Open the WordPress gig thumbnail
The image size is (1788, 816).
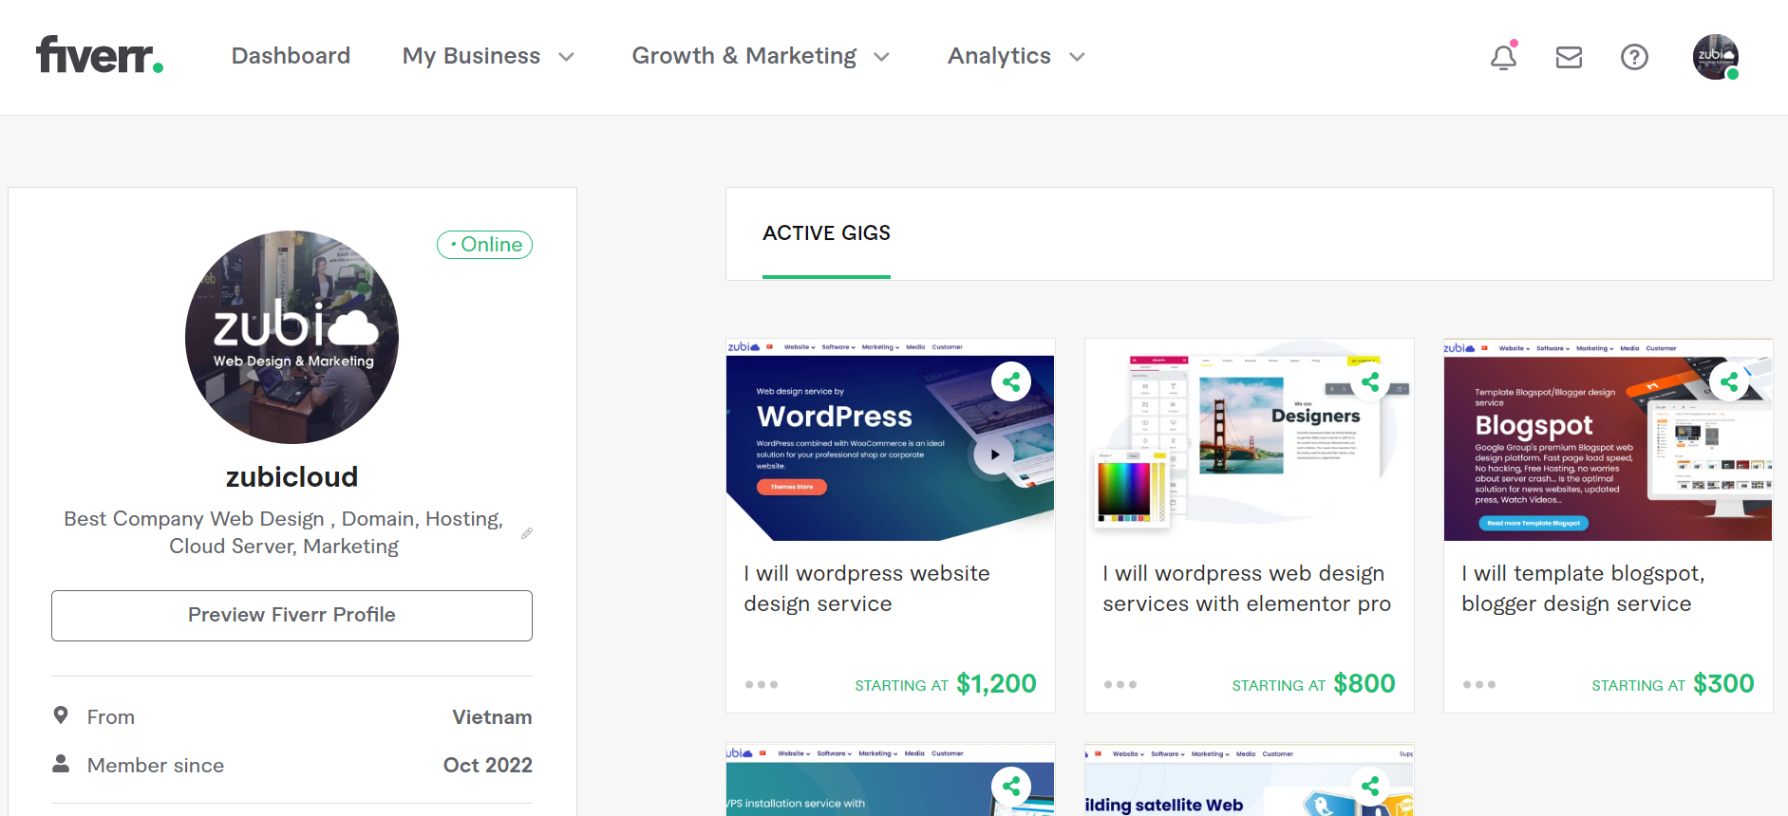[890, 439]
